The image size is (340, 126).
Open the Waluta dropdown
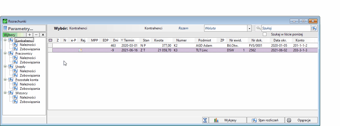coord(249,28)
